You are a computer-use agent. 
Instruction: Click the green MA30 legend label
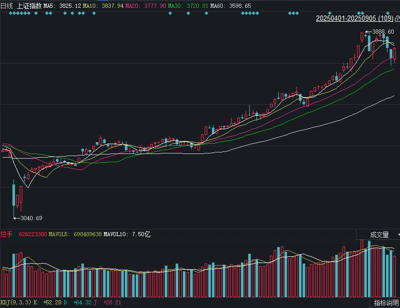(174, 6)
